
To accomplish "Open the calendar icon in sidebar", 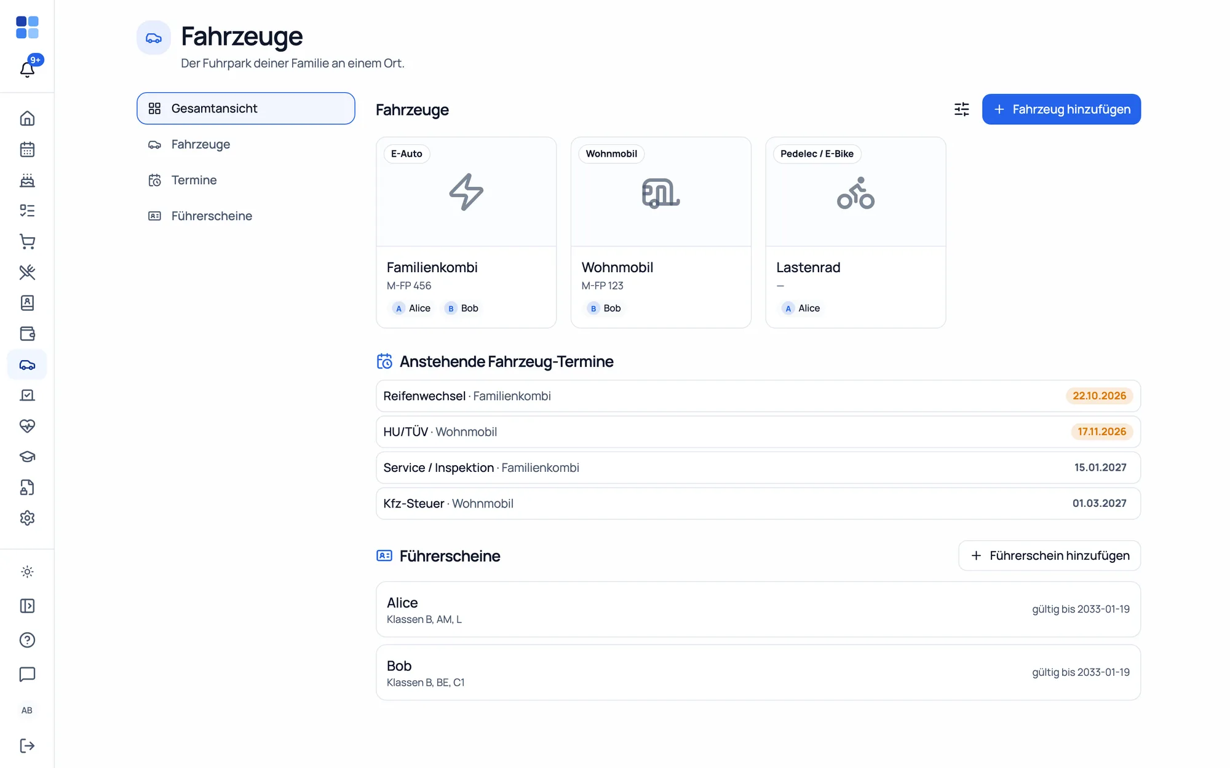I will click(x=27, y=149).
